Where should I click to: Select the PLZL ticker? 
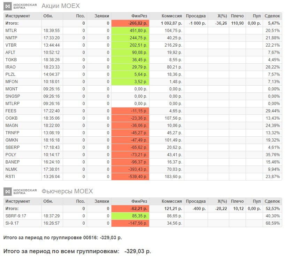(10, 74)
